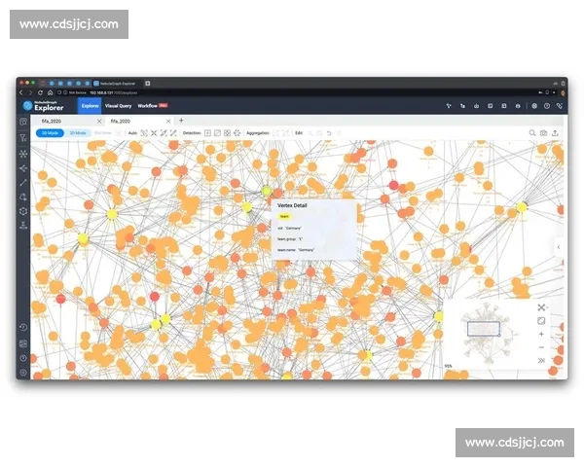
Task: Switch to Visual Query tab
Action: 118,105
